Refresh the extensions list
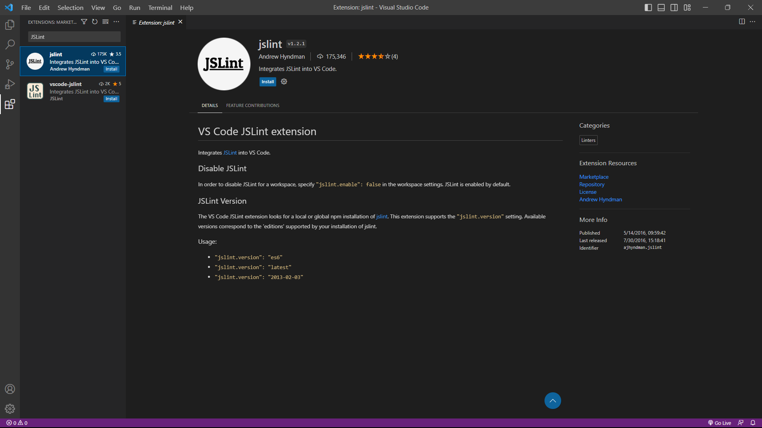The image size is (762, 428). click(95, 22)
